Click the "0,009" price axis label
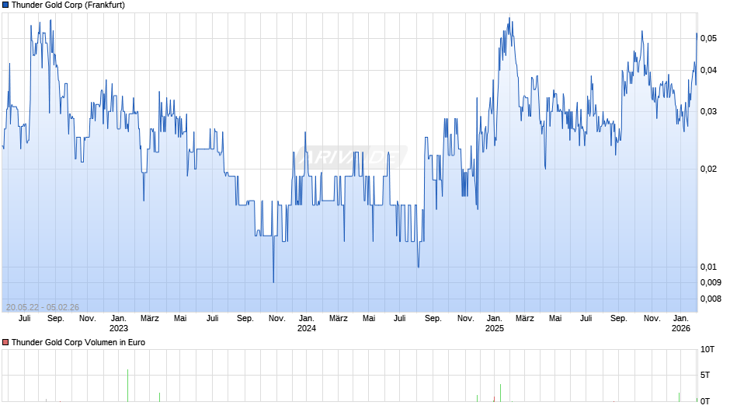This screenshot has width=730, height=409. (x=711, y=282)
